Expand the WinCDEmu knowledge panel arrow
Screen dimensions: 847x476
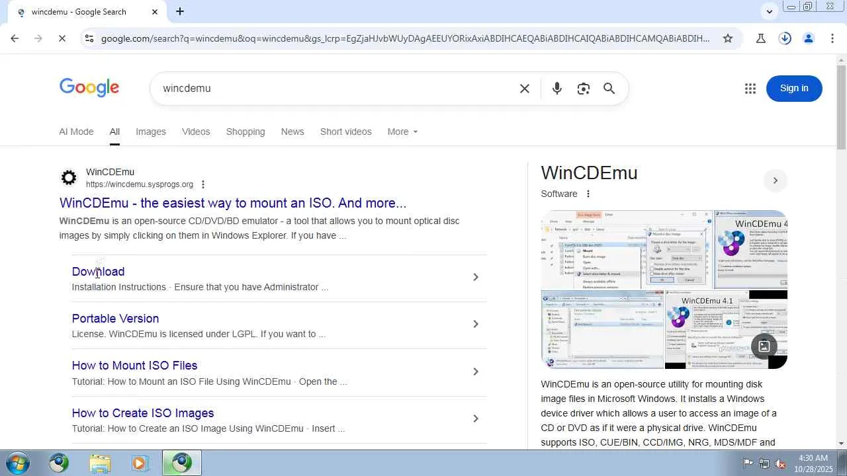(776, 180)
